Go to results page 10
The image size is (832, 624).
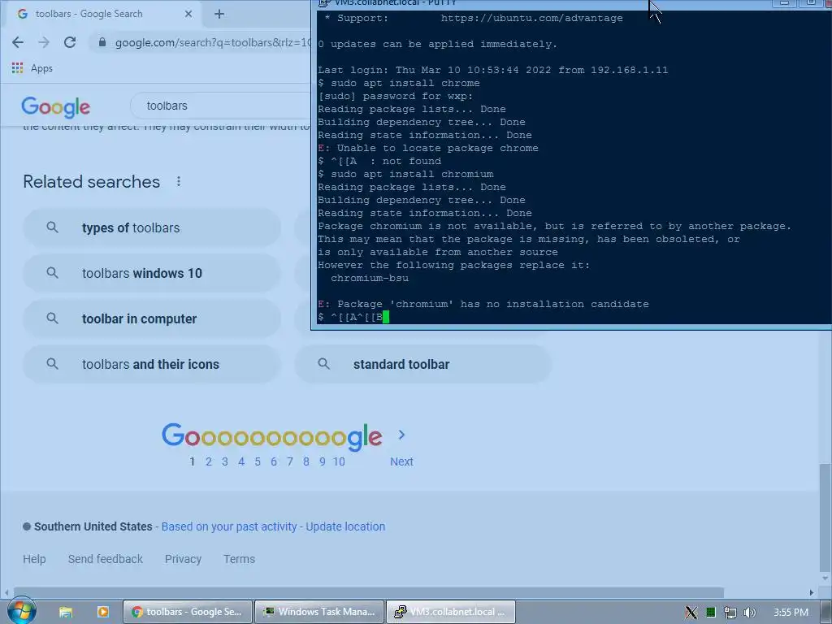pos(339,461)
